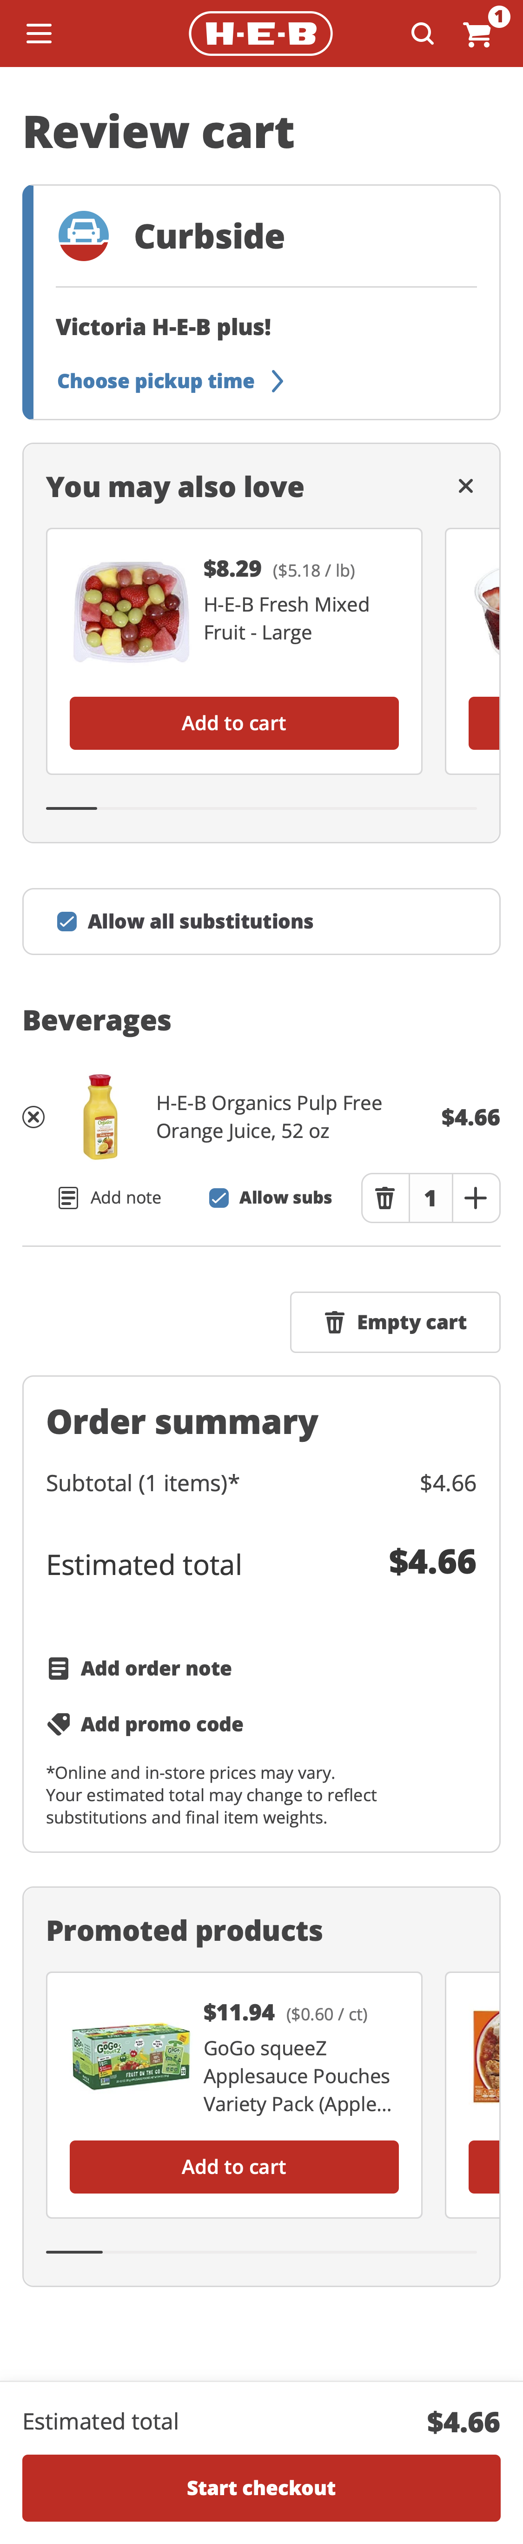
Task: Open the search icon
Action: tap(422, 34)
